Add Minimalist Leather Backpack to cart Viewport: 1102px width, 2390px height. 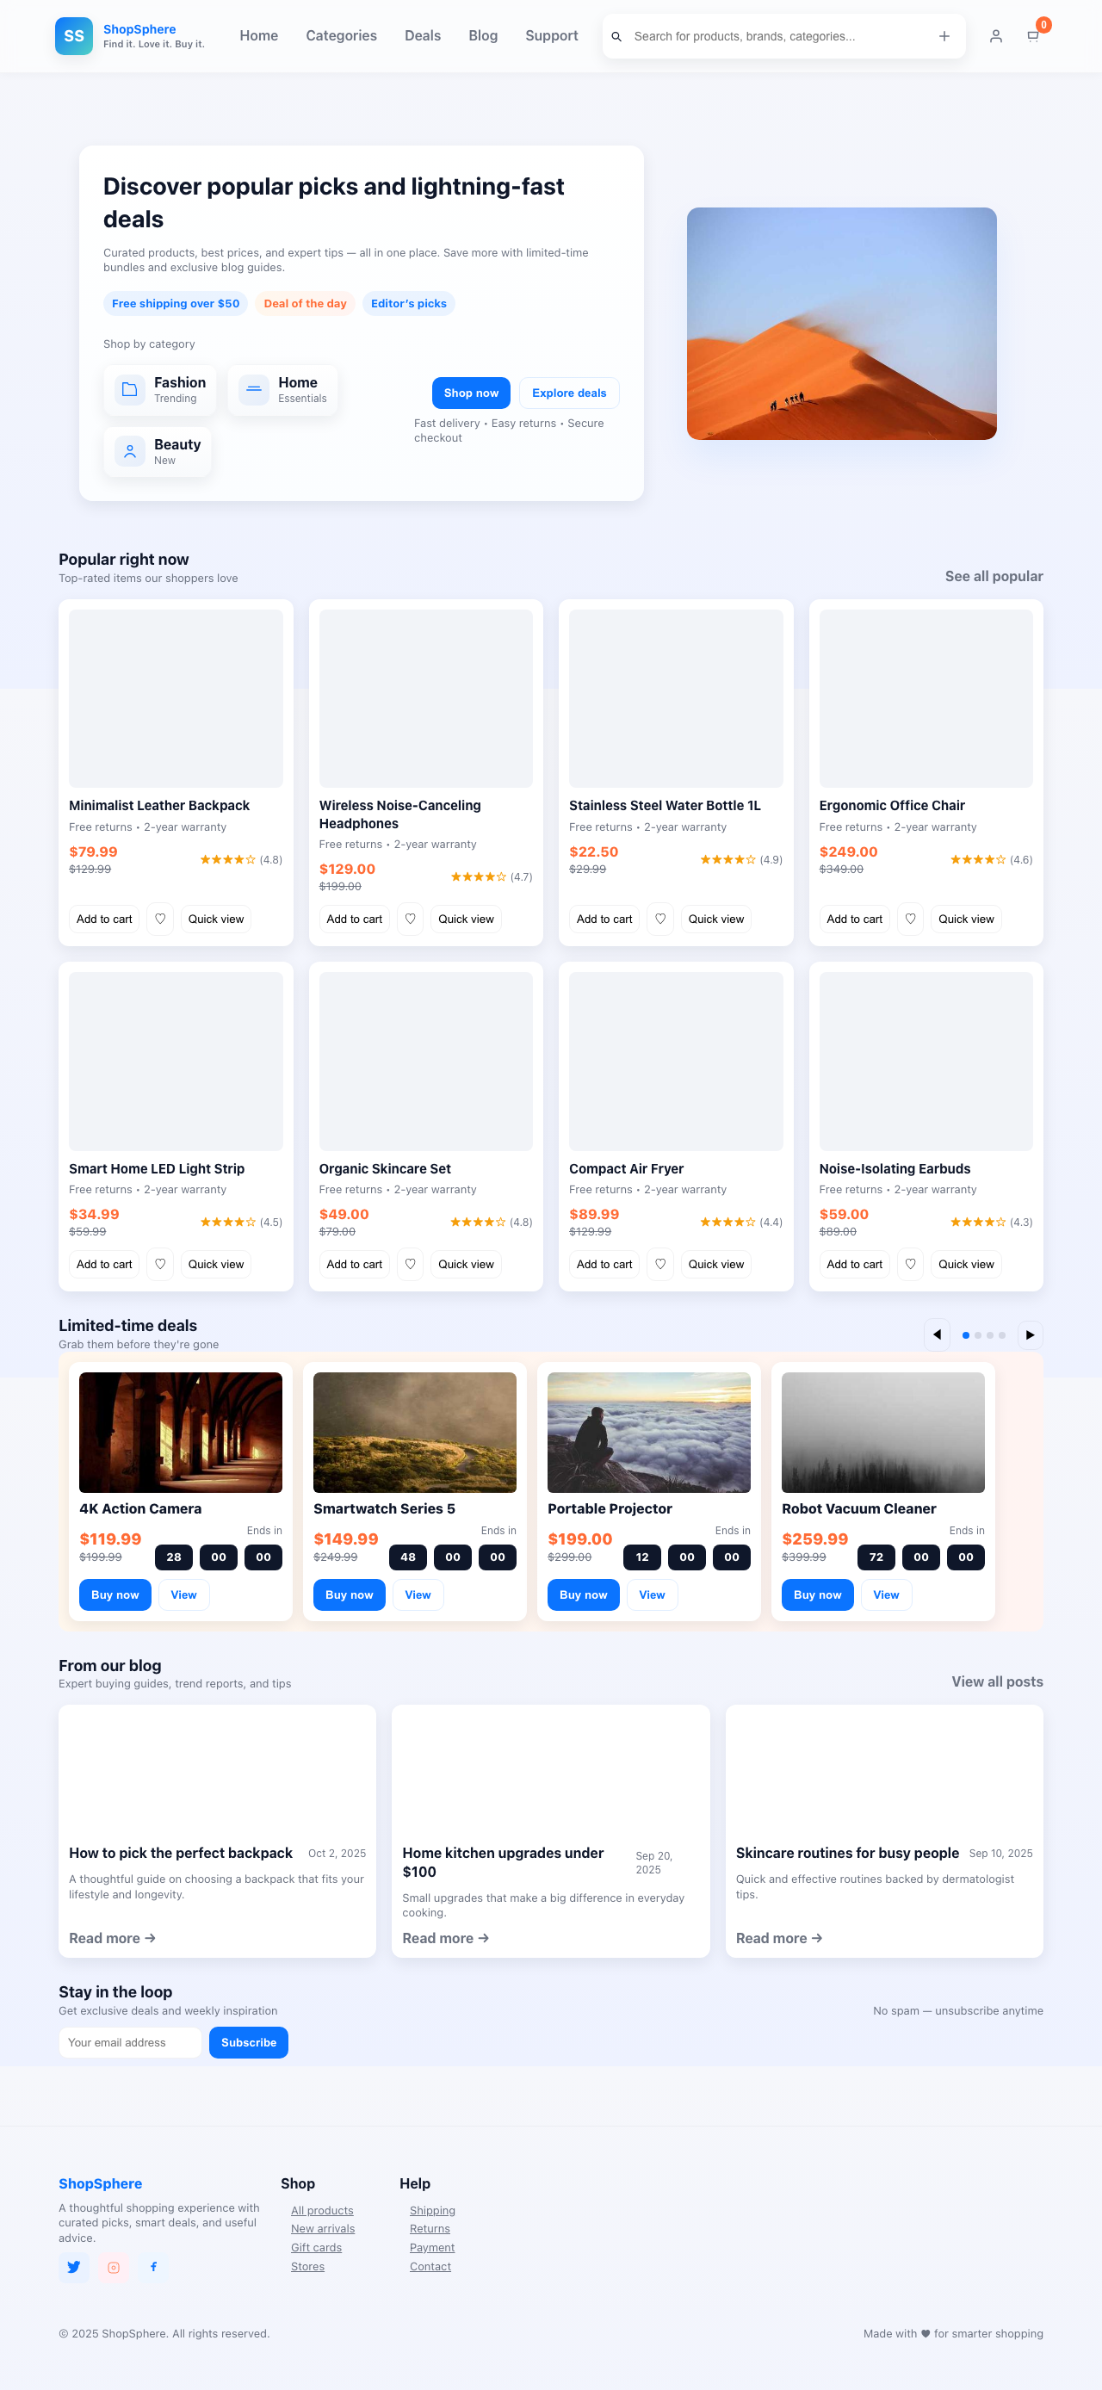[x=104, y=919]
